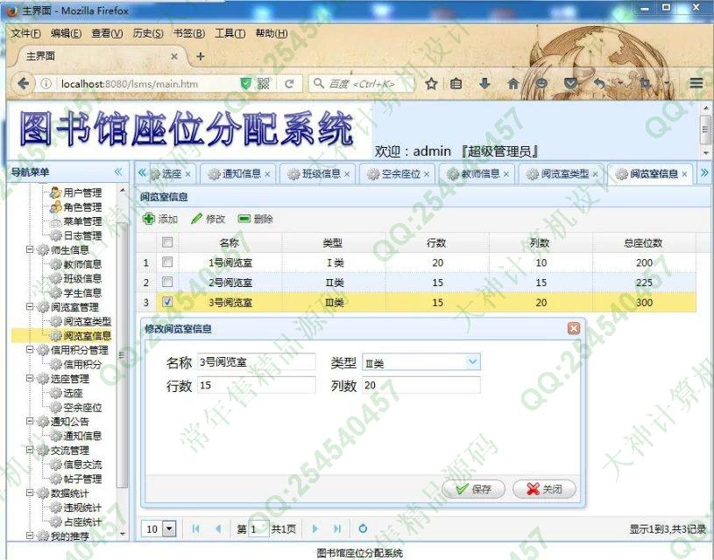This screenshot has width=714, height=560.
Task: Click the page header vertical scrollbar
Action: 705,129
